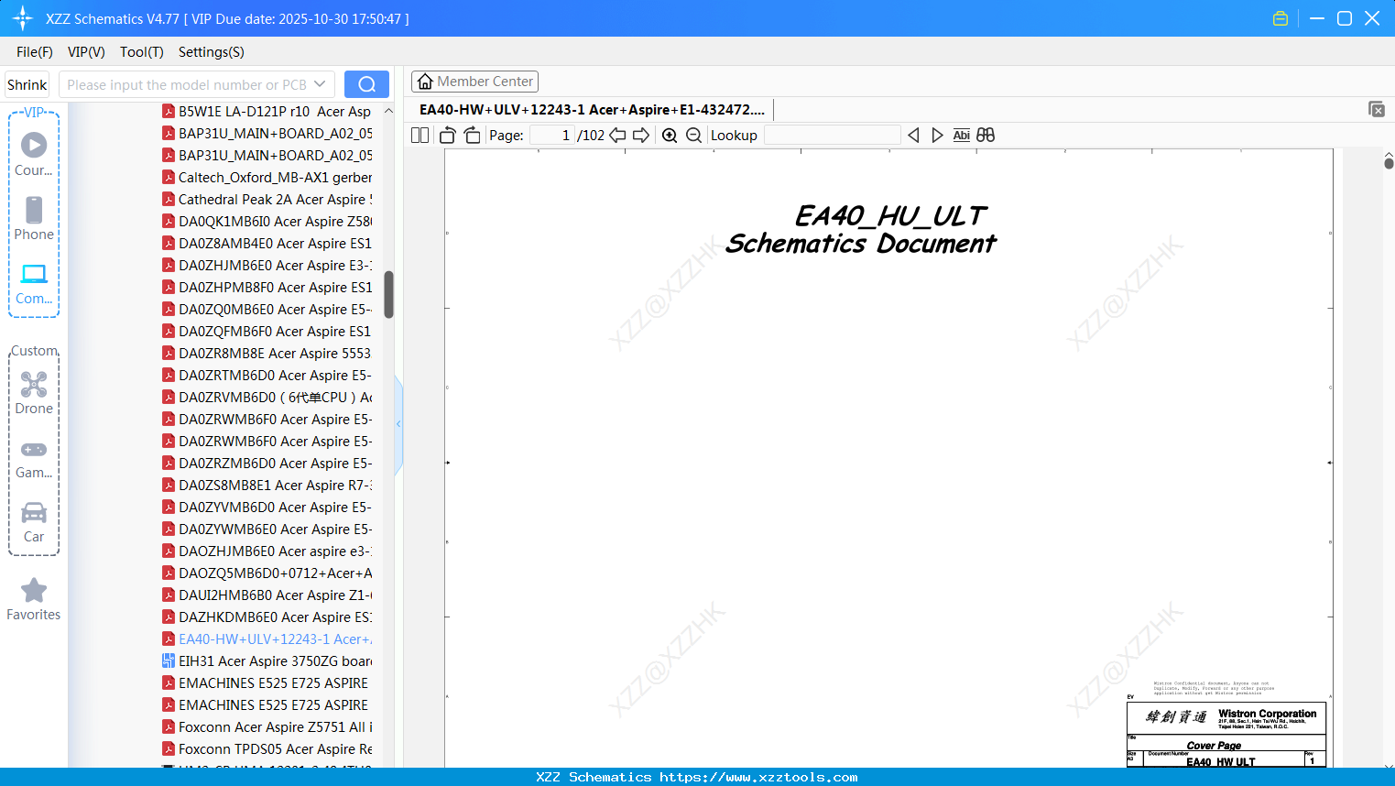Collapse the file list panel handle
This screenshot has width=1395, height=786.
[398, 424]
